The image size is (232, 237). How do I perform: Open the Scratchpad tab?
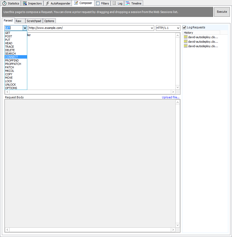tap(34, 21)
